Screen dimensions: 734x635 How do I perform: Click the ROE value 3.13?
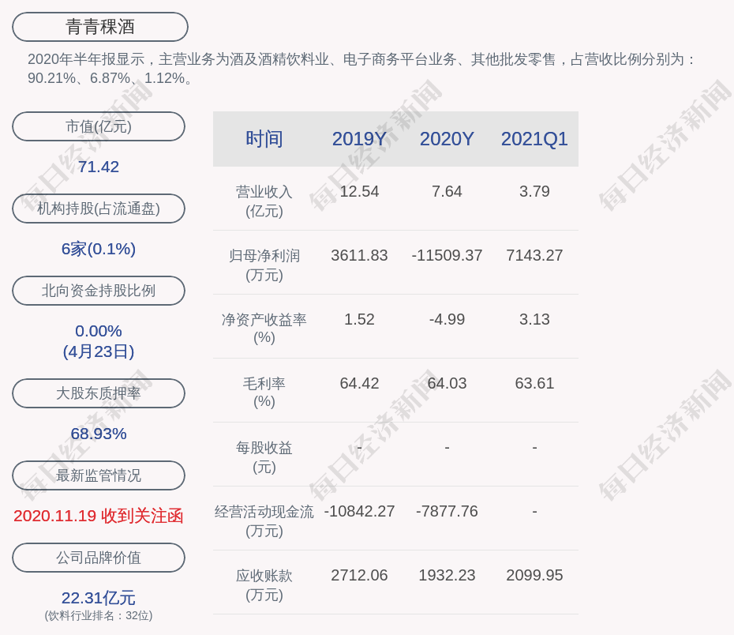pyautogui.click(x=534, y=319)
